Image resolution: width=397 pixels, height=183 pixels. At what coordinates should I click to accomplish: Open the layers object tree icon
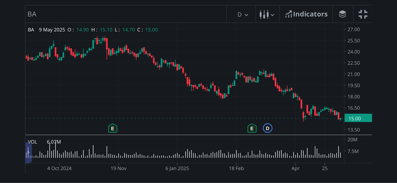click(342, 14)
